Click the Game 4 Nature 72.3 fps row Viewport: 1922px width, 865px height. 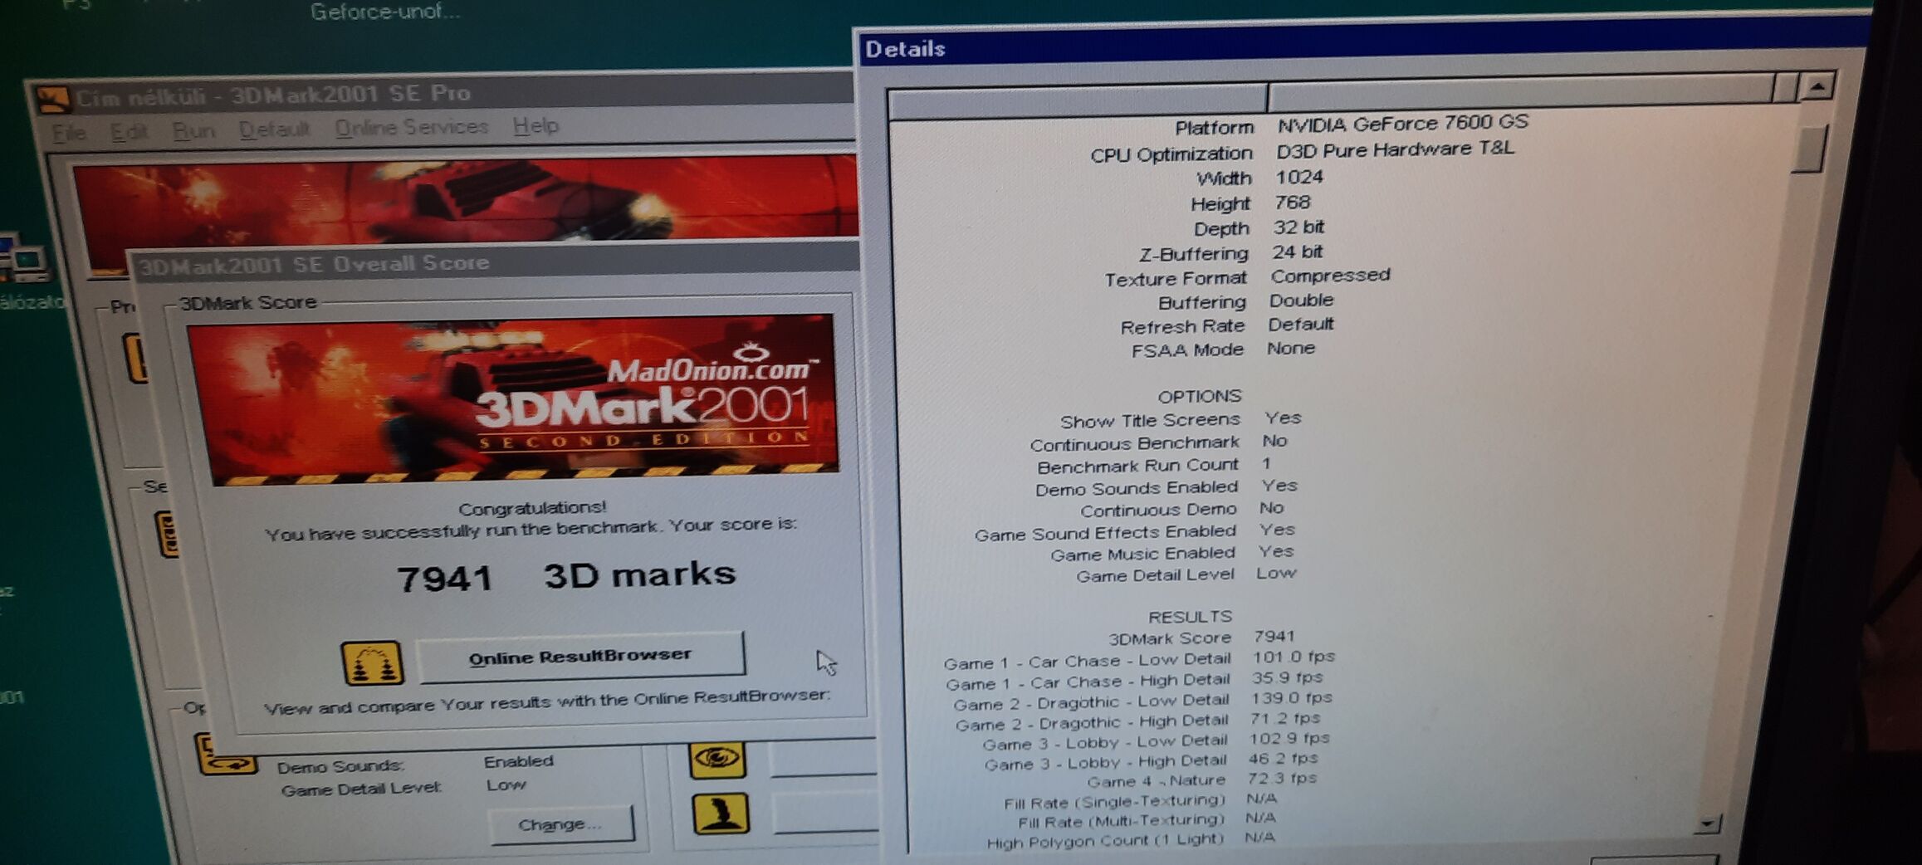[1202, 780]
